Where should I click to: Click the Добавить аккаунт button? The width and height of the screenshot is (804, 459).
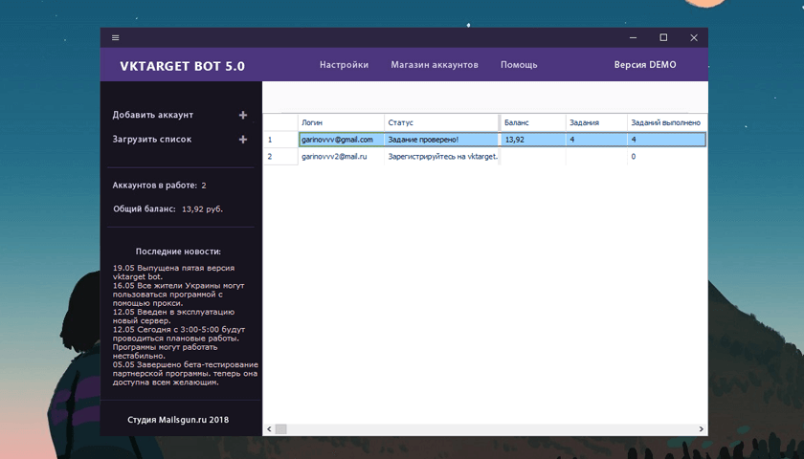click(x=153, y=115)
